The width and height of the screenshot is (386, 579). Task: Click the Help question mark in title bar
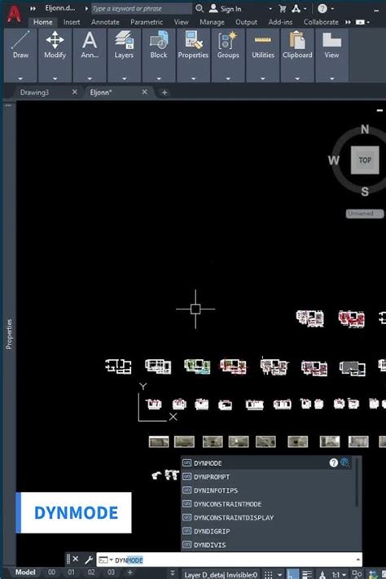(x=322, y=8)
